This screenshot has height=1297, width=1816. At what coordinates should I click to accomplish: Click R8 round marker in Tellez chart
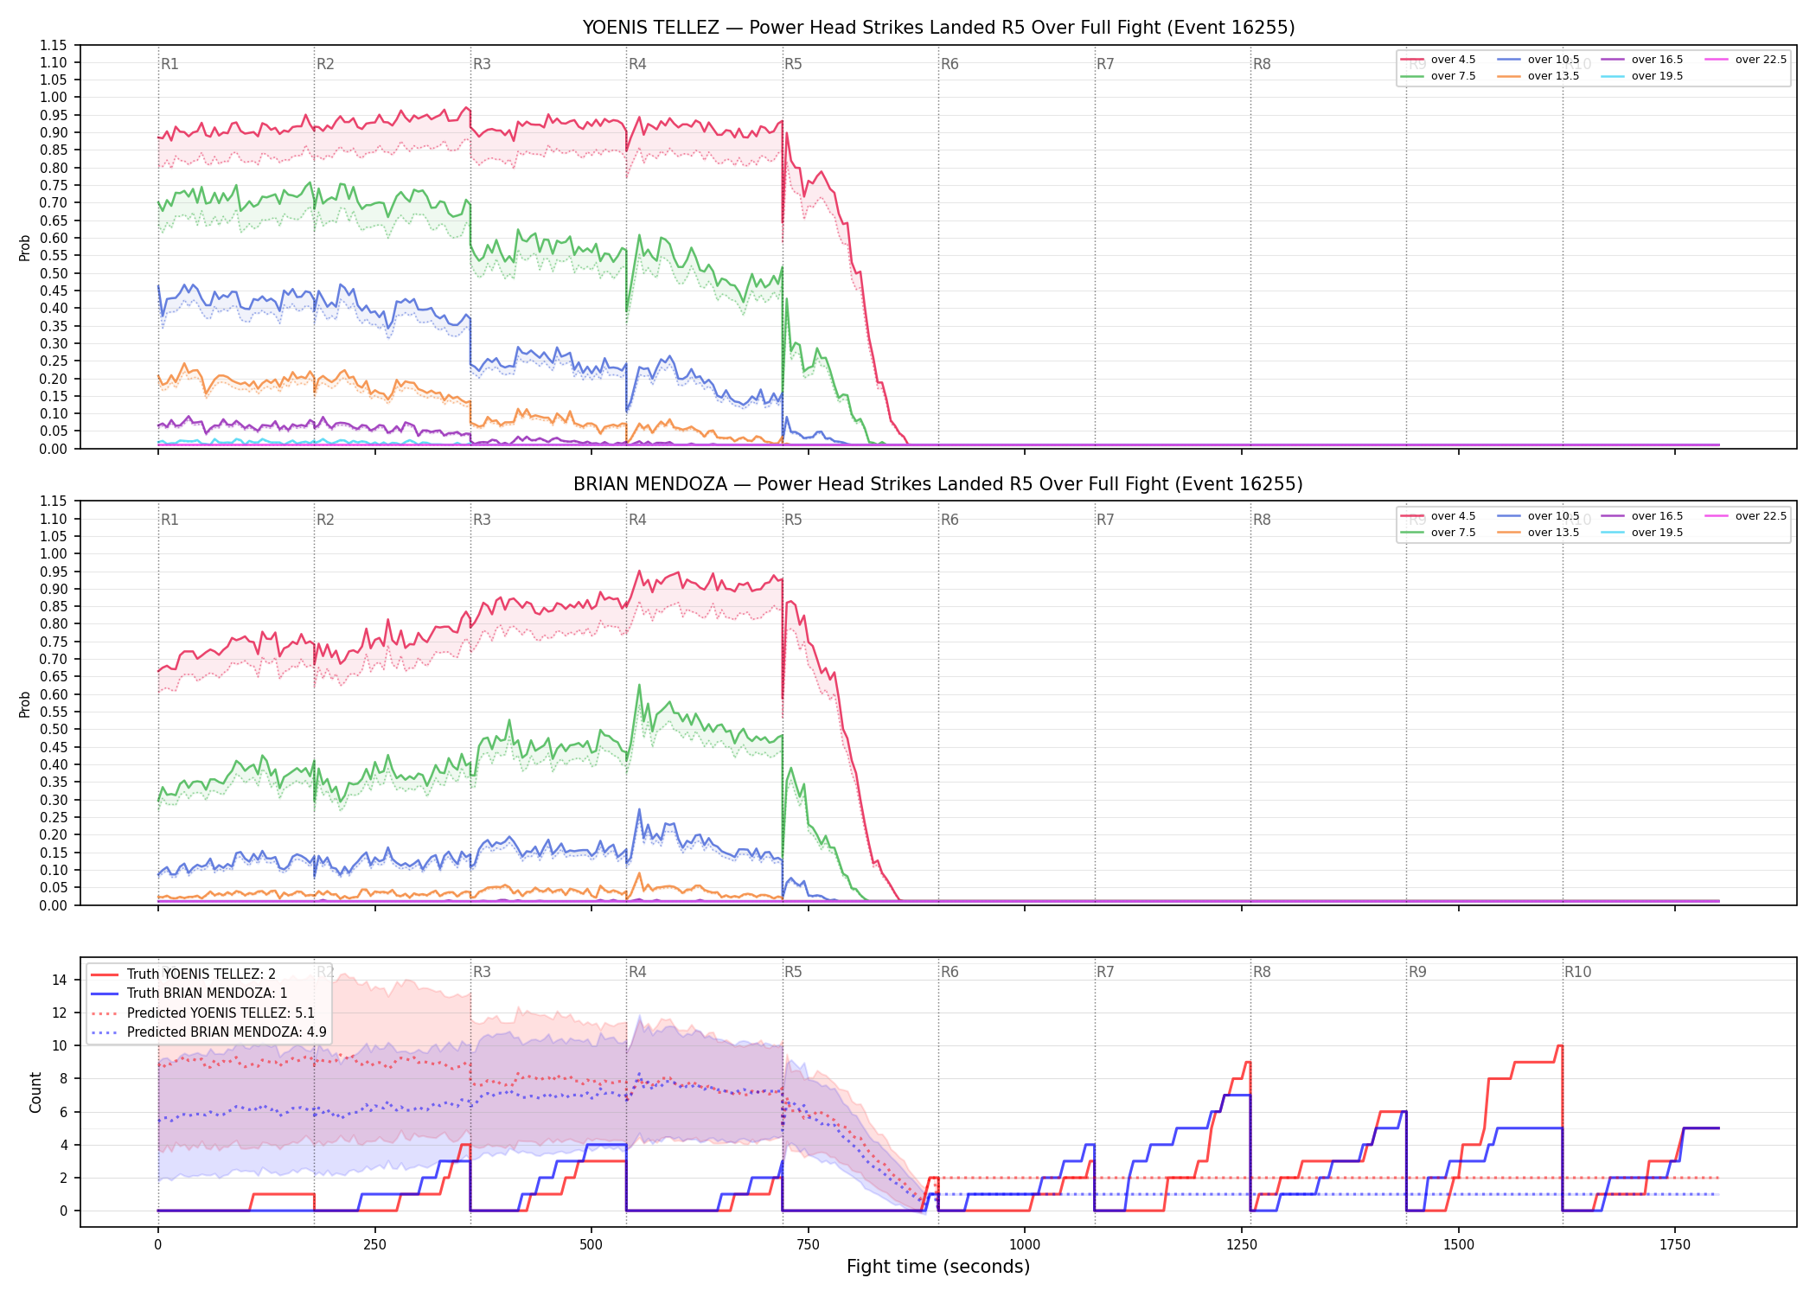pyautogui.click(x=1262, y=64)
